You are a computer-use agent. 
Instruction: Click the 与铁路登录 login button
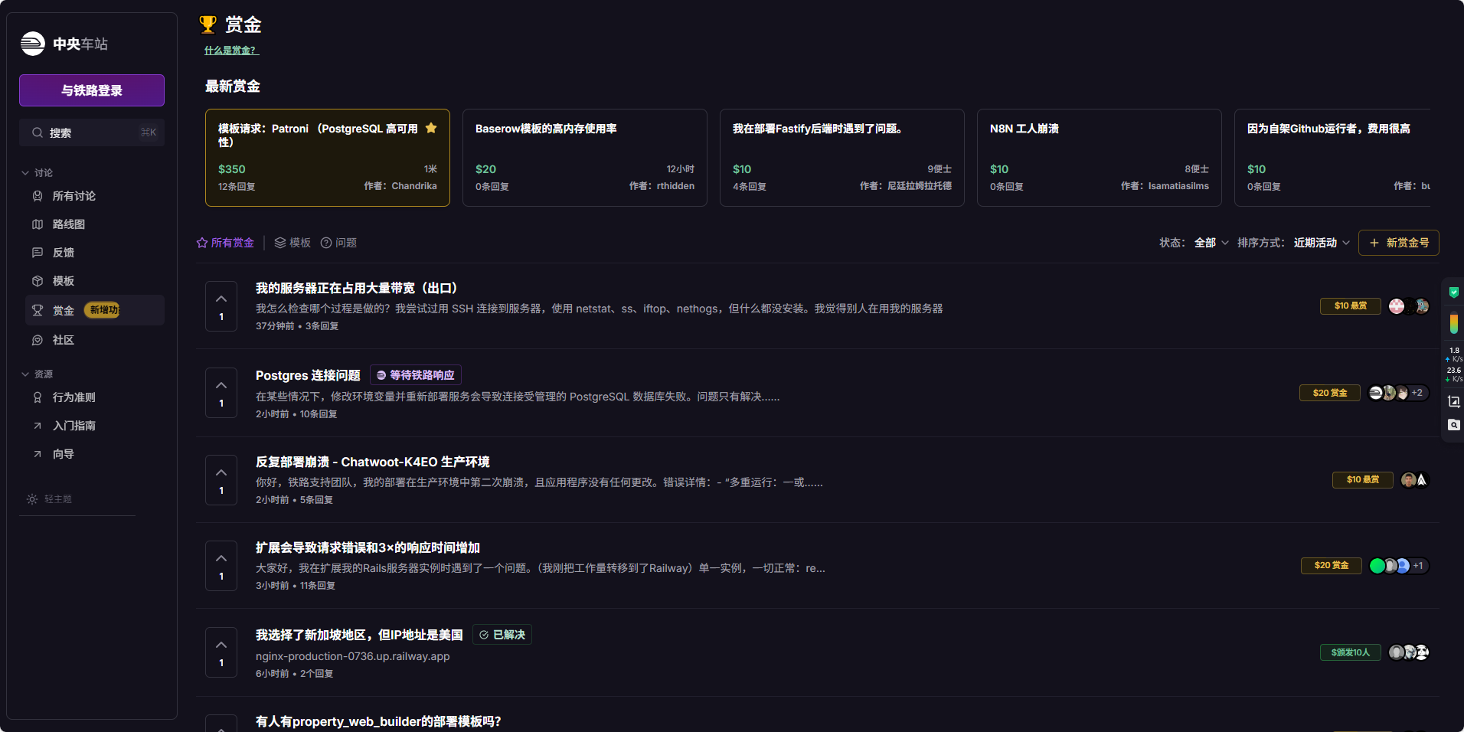click(x=92, y=90)
